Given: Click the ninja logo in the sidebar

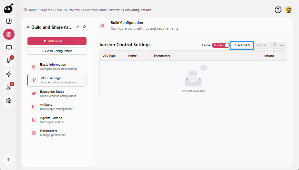Looking at the screenshot, I should point(9,8).
